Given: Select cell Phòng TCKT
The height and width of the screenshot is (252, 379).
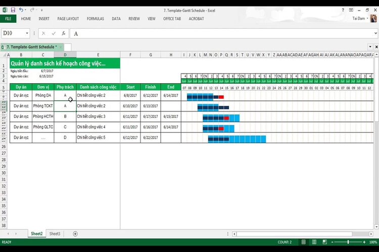Looking at the screenshot, I should tap(43, 106).
